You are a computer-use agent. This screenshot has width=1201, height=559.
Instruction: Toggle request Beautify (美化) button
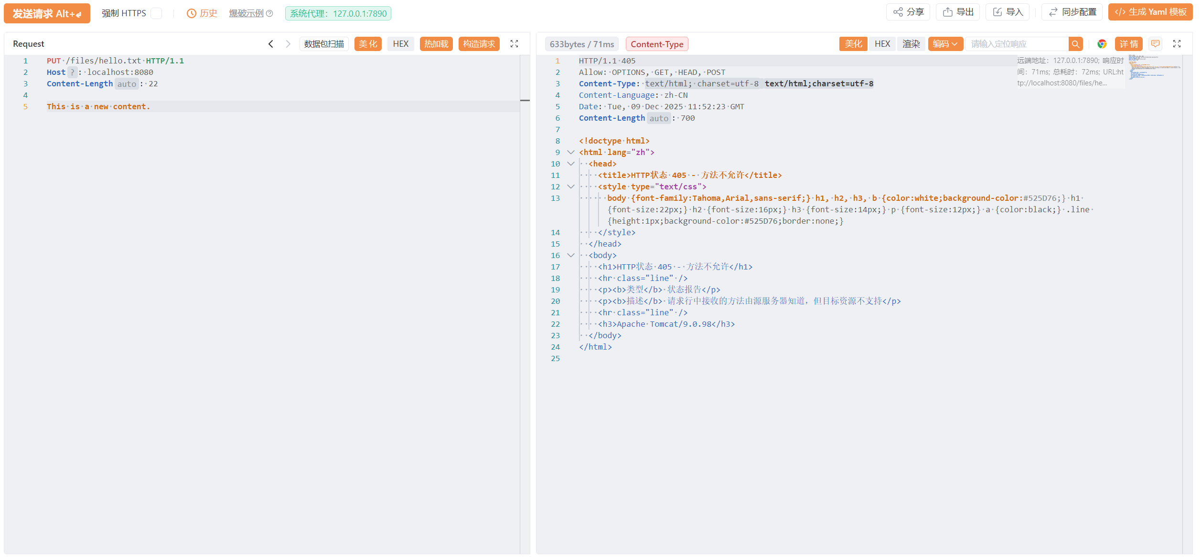coord(368,44)
